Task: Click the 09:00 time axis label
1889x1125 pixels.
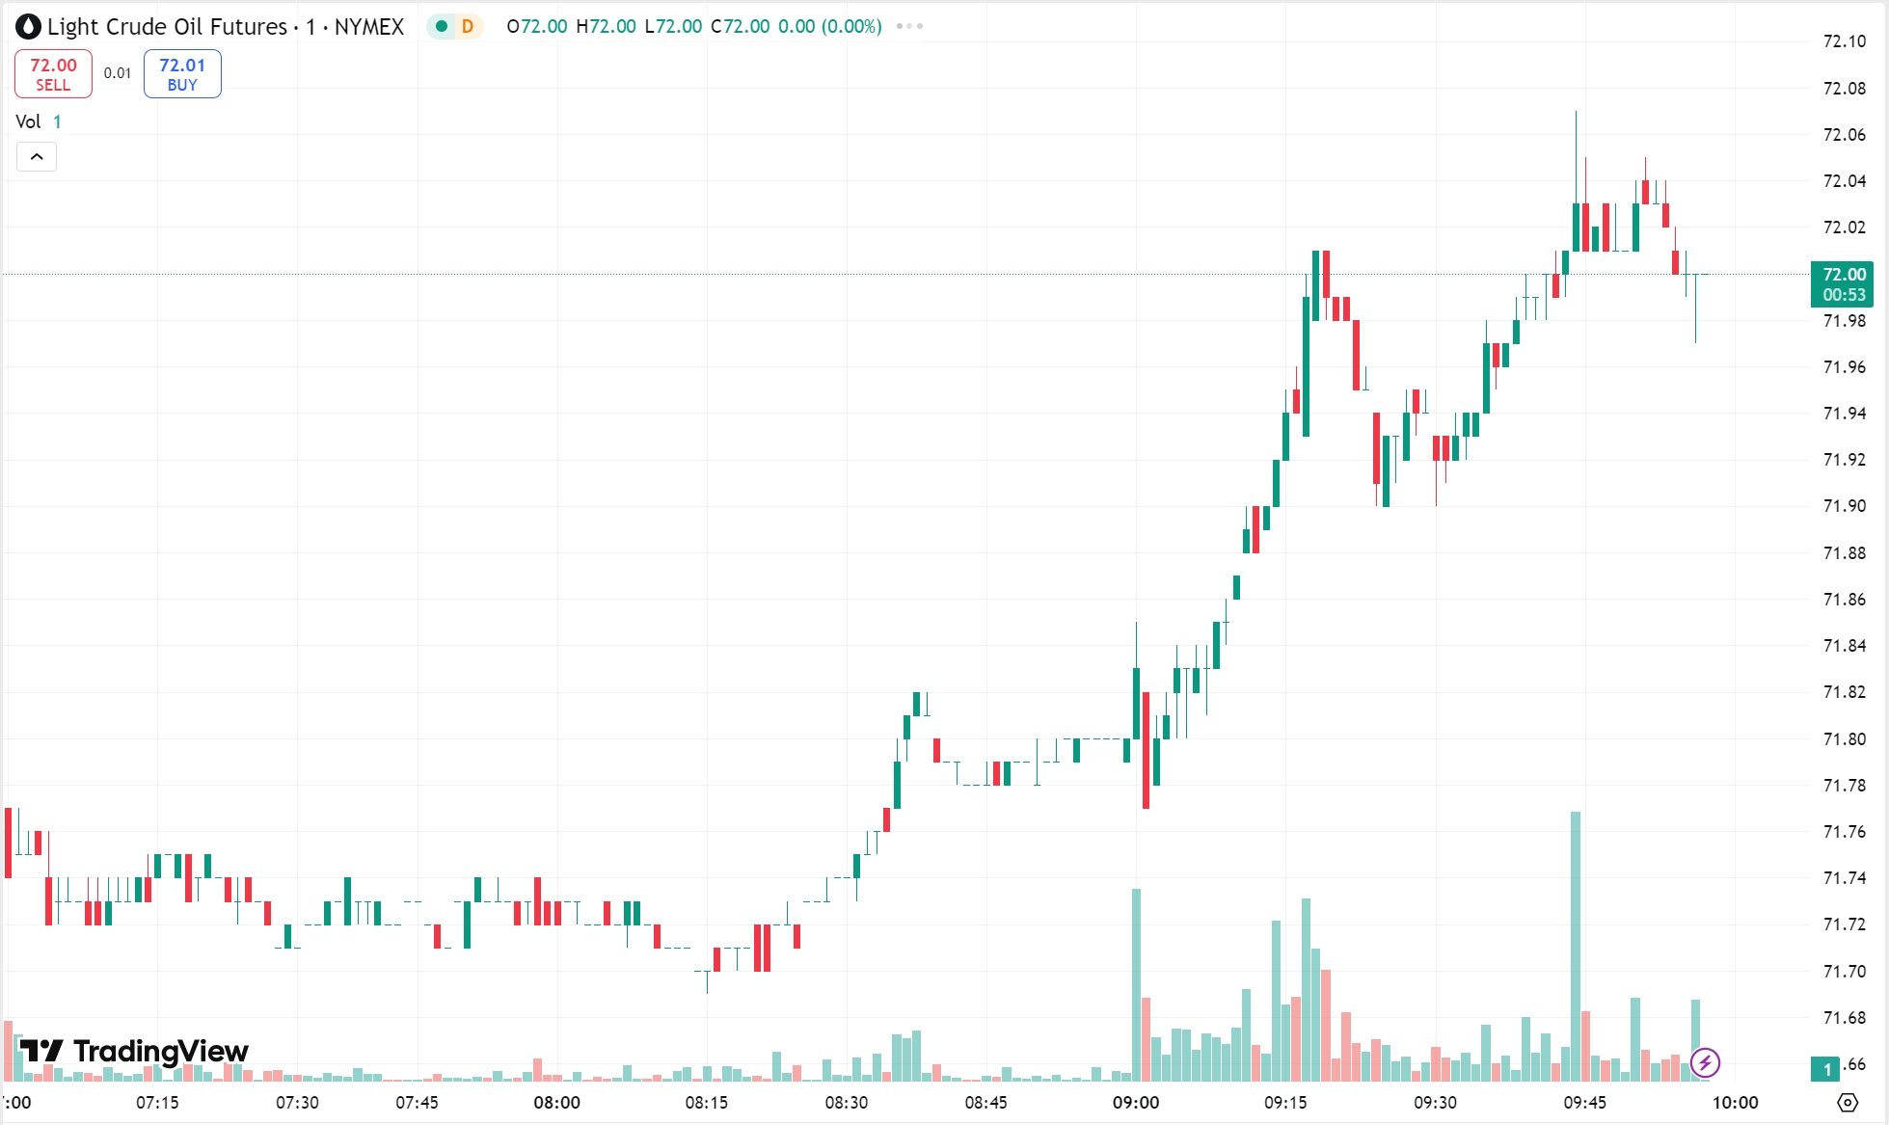Action: 1136,1102
